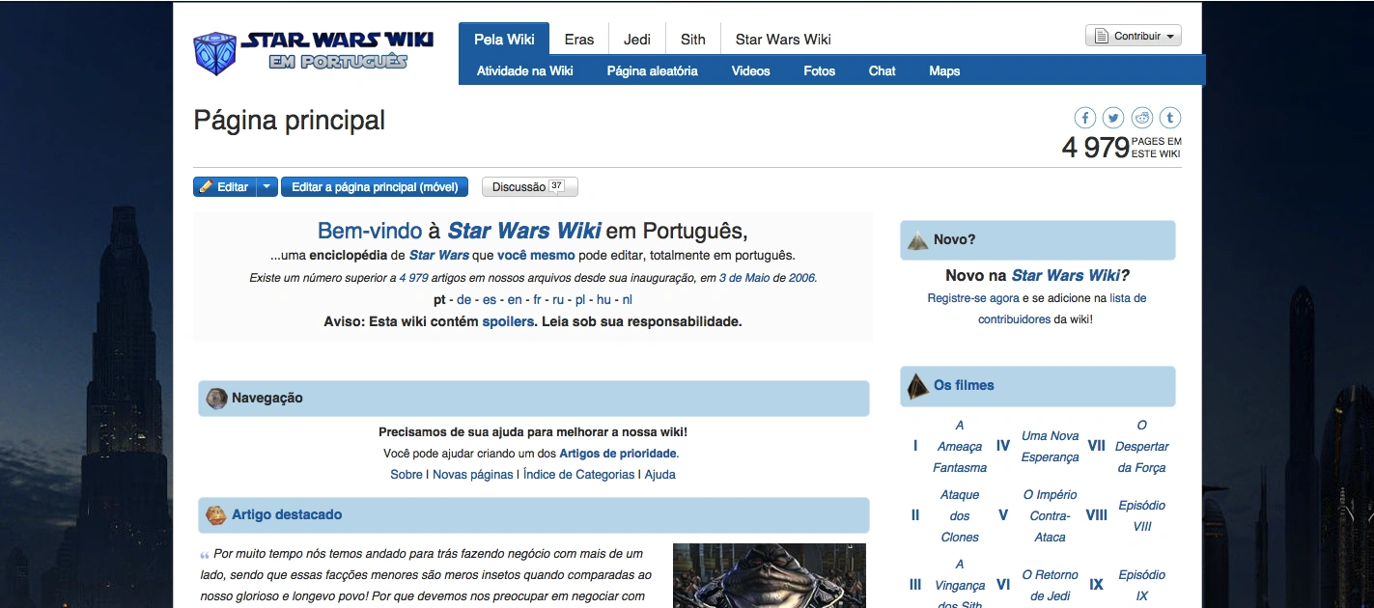Screen dimensions: 1374x608
Task: Switch to the 'pl' language version
Action: click(x=580, y=300)
